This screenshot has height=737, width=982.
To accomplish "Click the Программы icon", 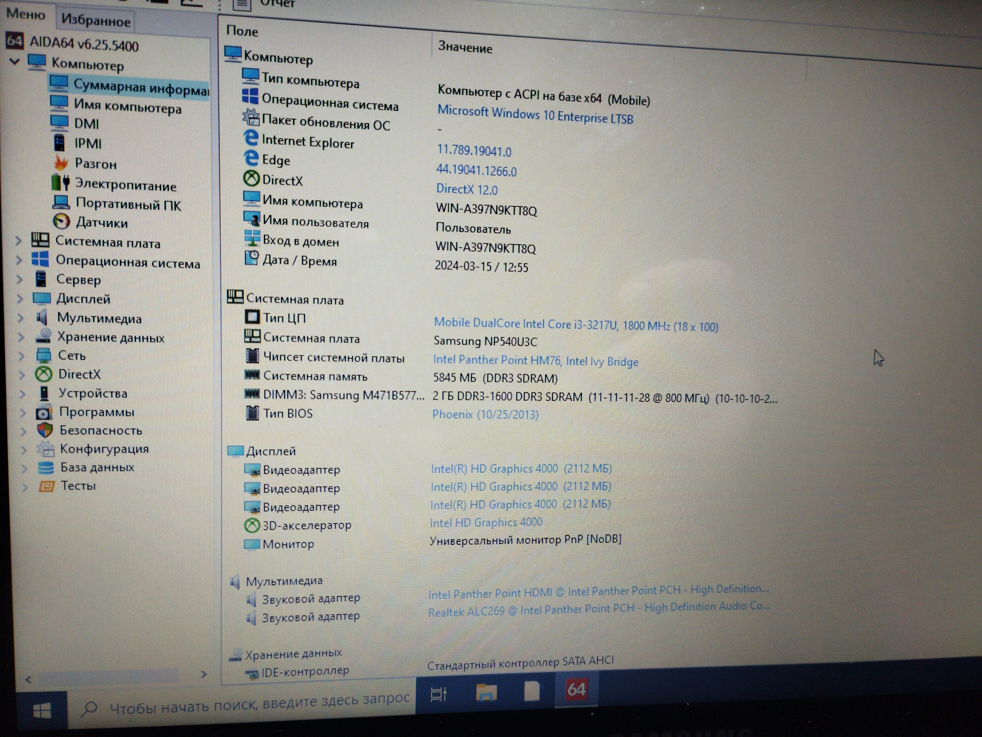I will pyautogui.click(x=44, y=412).
